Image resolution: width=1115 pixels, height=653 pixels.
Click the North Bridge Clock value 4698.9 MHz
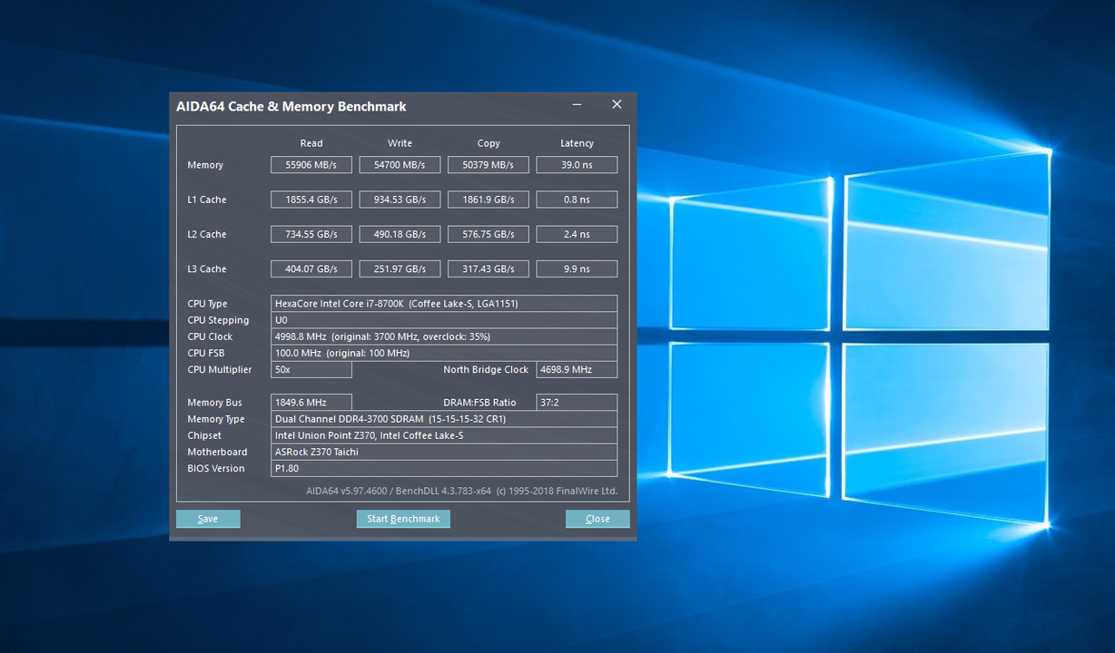577,370
